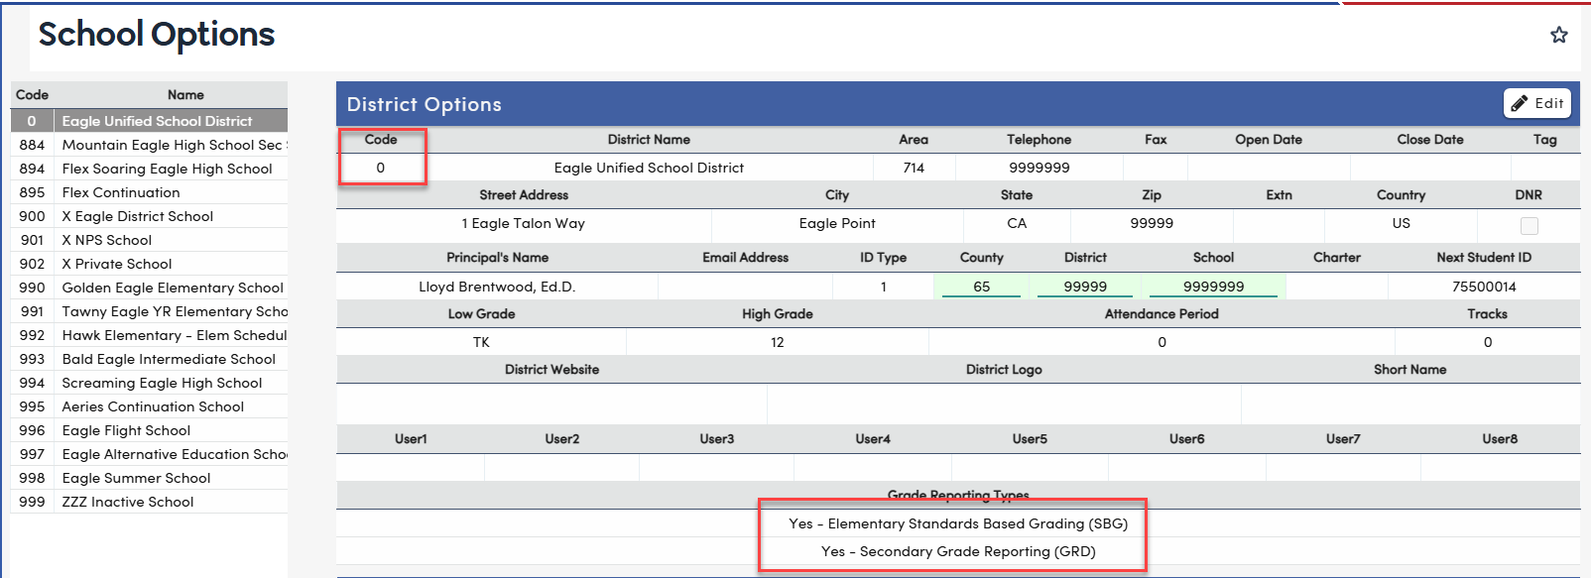
Task: Select Flex Continuation school row
Action: point(149,192)
